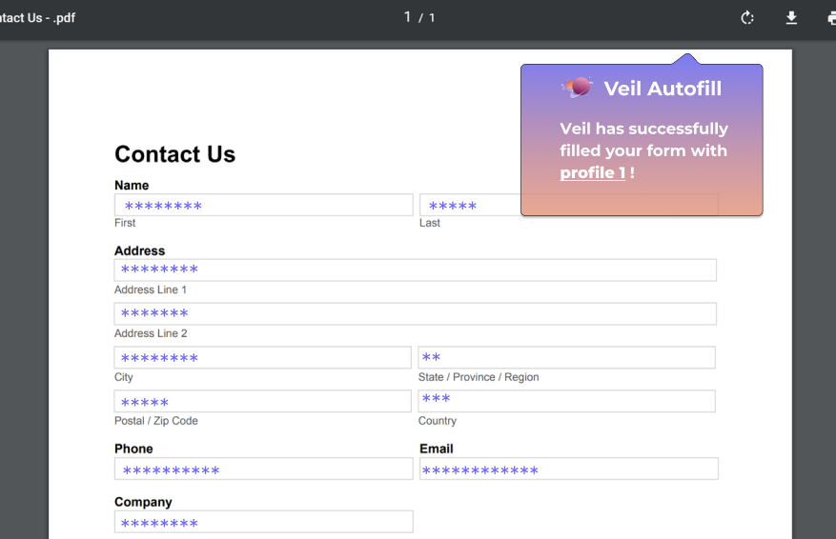Focus the City input field
This screenshot has width=836, height=539.
tap(262, 358)
